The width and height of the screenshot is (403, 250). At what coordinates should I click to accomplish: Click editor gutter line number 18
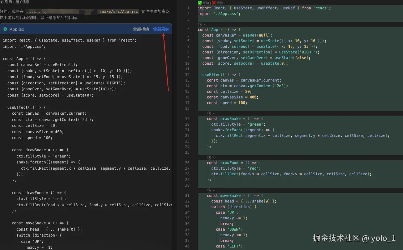click(x=187, y=108)
